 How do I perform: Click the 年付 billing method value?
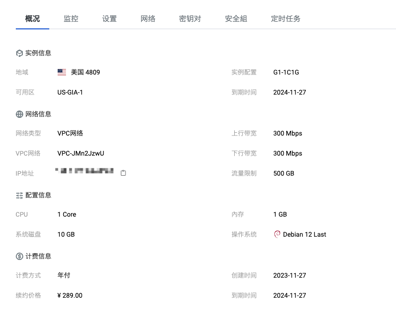[x=64, y=275]
